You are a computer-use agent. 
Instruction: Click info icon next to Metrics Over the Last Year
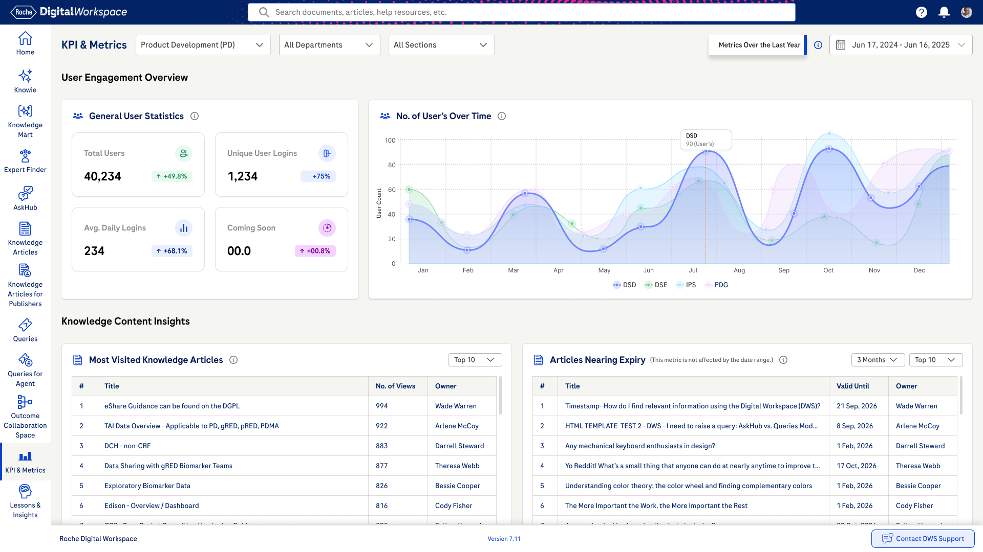(x=818, y=45)
